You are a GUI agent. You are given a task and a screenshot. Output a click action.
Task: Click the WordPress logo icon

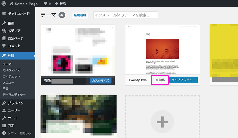click(4, 4)
